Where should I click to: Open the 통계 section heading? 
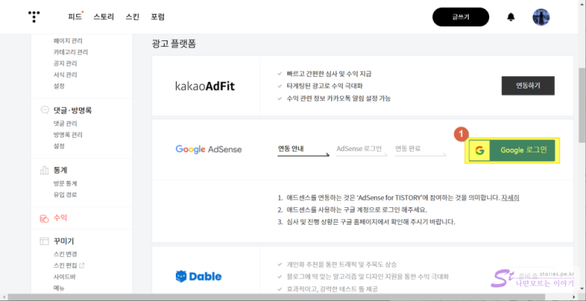point(60,171)
